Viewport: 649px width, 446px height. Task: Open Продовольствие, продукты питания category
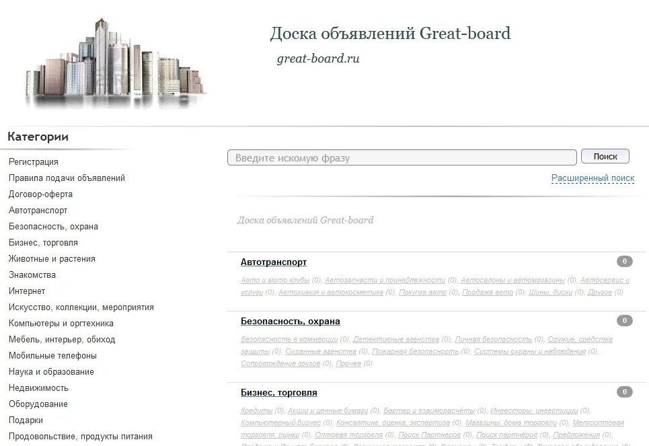click(80, 437)
